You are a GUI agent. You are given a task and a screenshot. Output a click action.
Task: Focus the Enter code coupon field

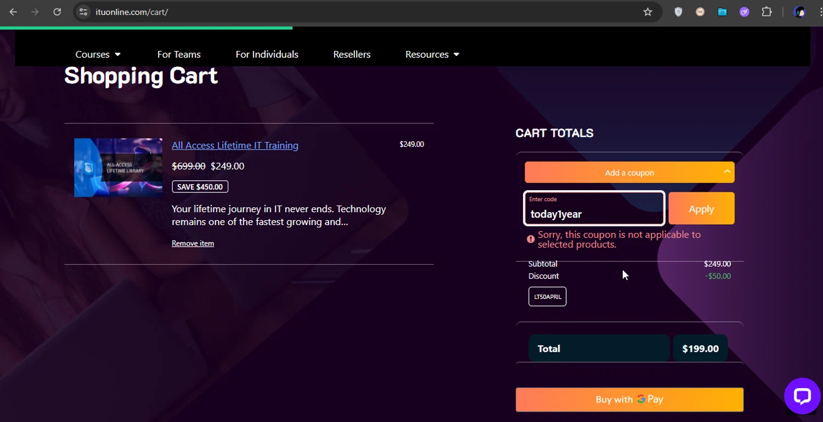594,208
